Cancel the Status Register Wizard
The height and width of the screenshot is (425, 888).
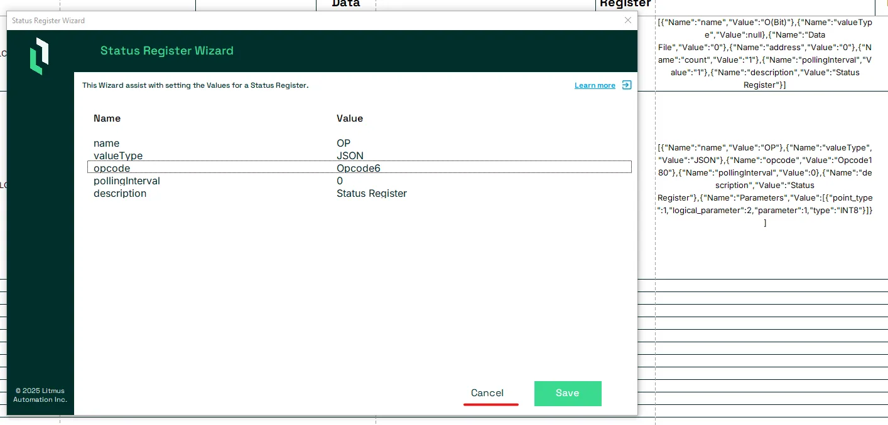(x=487, y=393)
